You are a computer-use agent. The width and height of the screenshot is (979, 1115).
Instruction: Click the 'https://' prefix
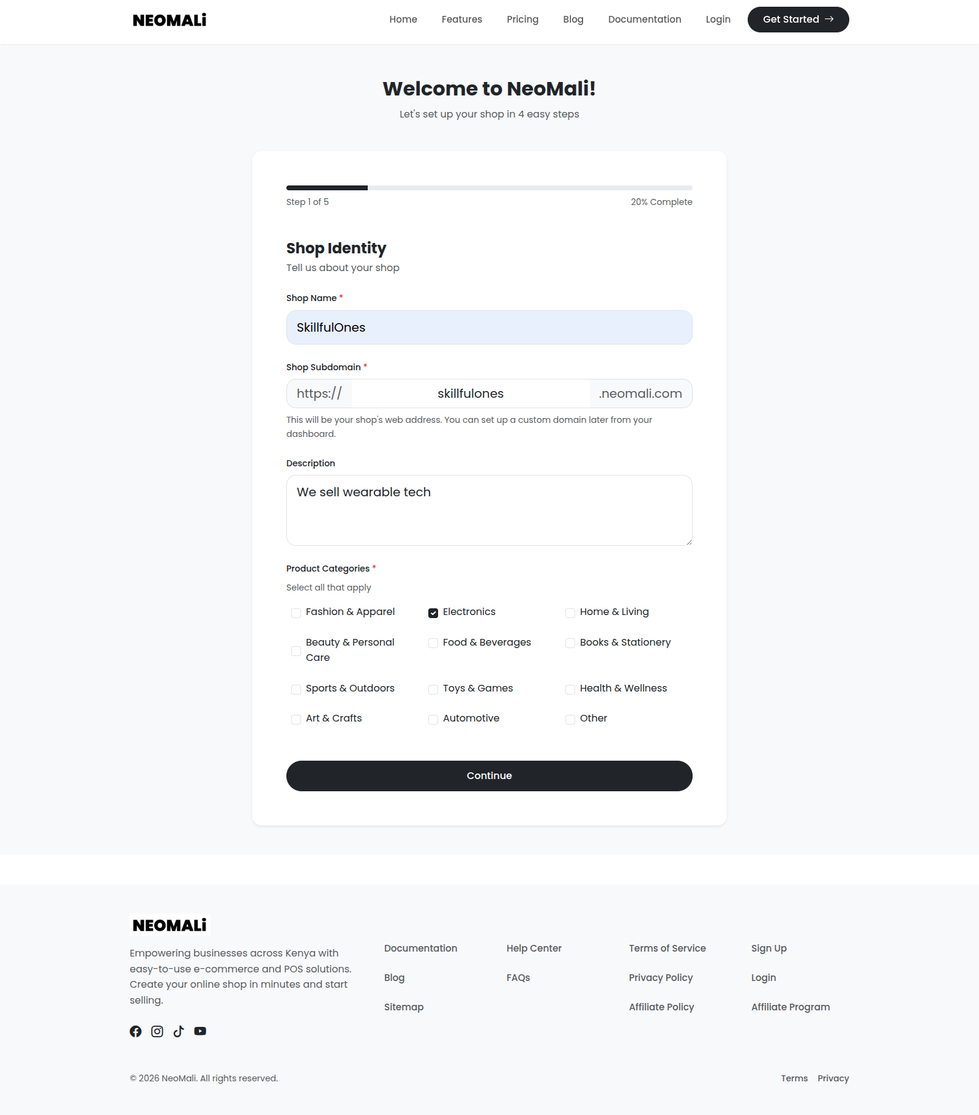319,393
